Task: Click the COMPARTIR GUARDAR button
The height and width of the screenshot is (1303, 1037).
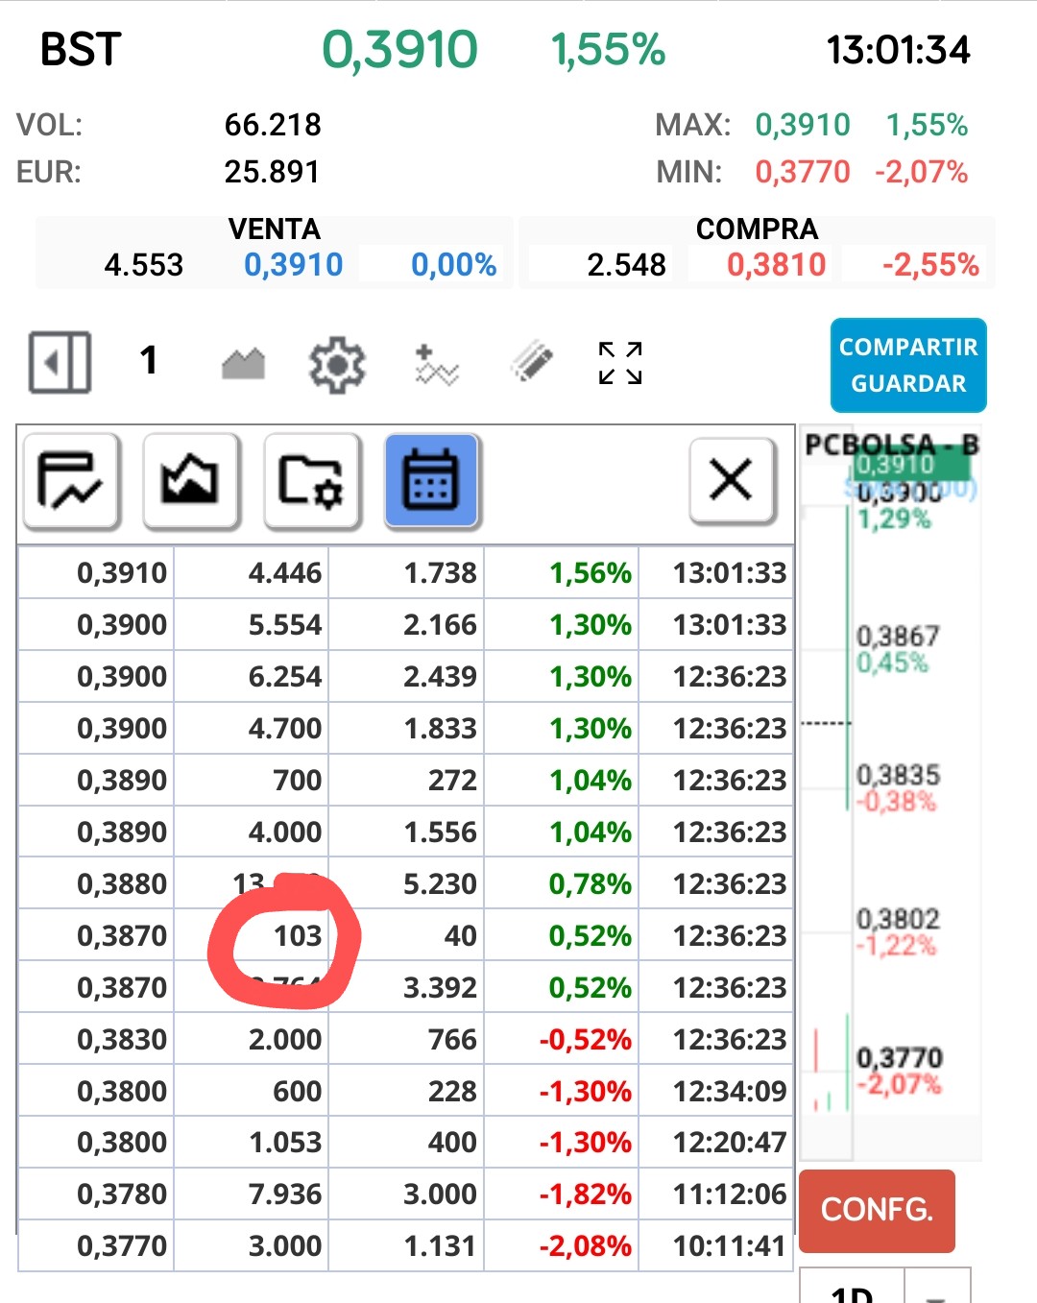Action: pyautogui.click(x=908, y=365)
